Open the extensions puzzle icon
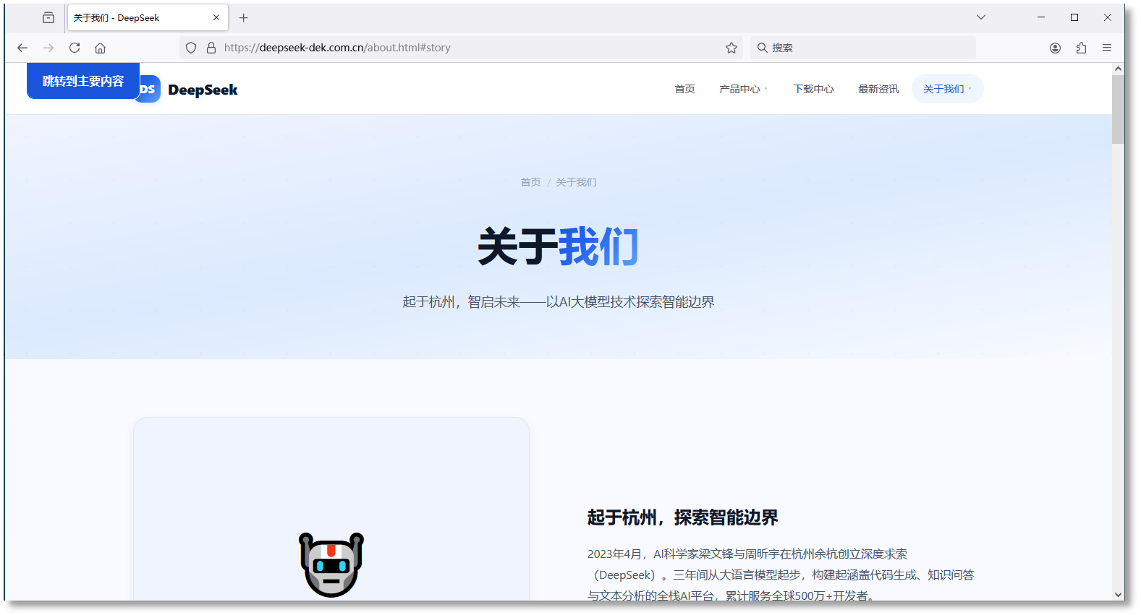Image resolution: width=1141 pixels, height=615 pixels. pos(1082,48)
